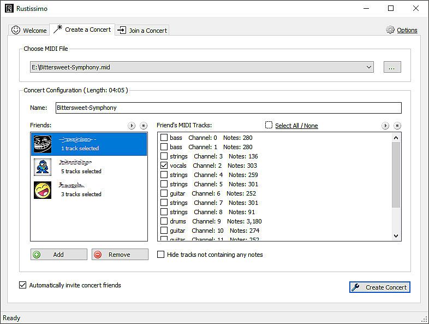Click the stop icon above Friends list

click(144, 126)
